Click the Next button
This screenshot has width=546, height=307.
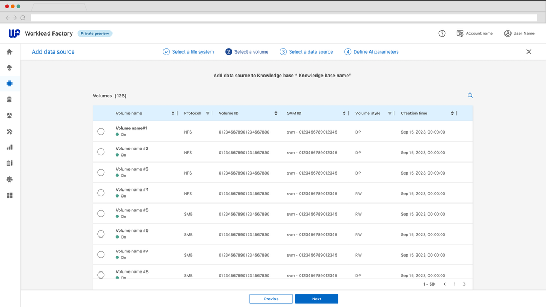tap(316, 299)
